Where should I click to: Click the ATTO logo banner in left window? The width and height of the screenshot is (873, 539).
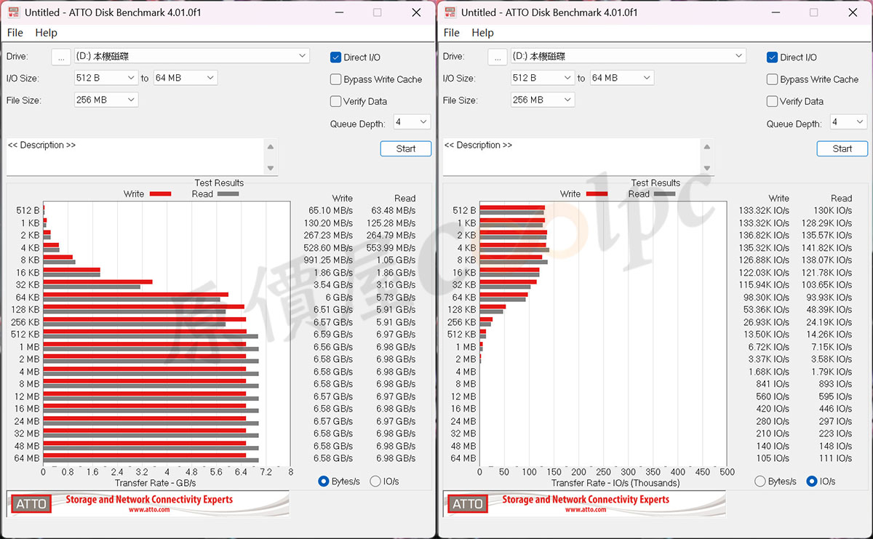(148, 503)
